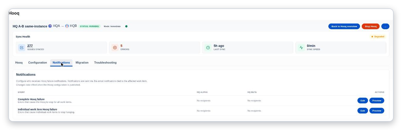
Task: Preview Individual work item Hooq failure
Action: click(377, 111)
